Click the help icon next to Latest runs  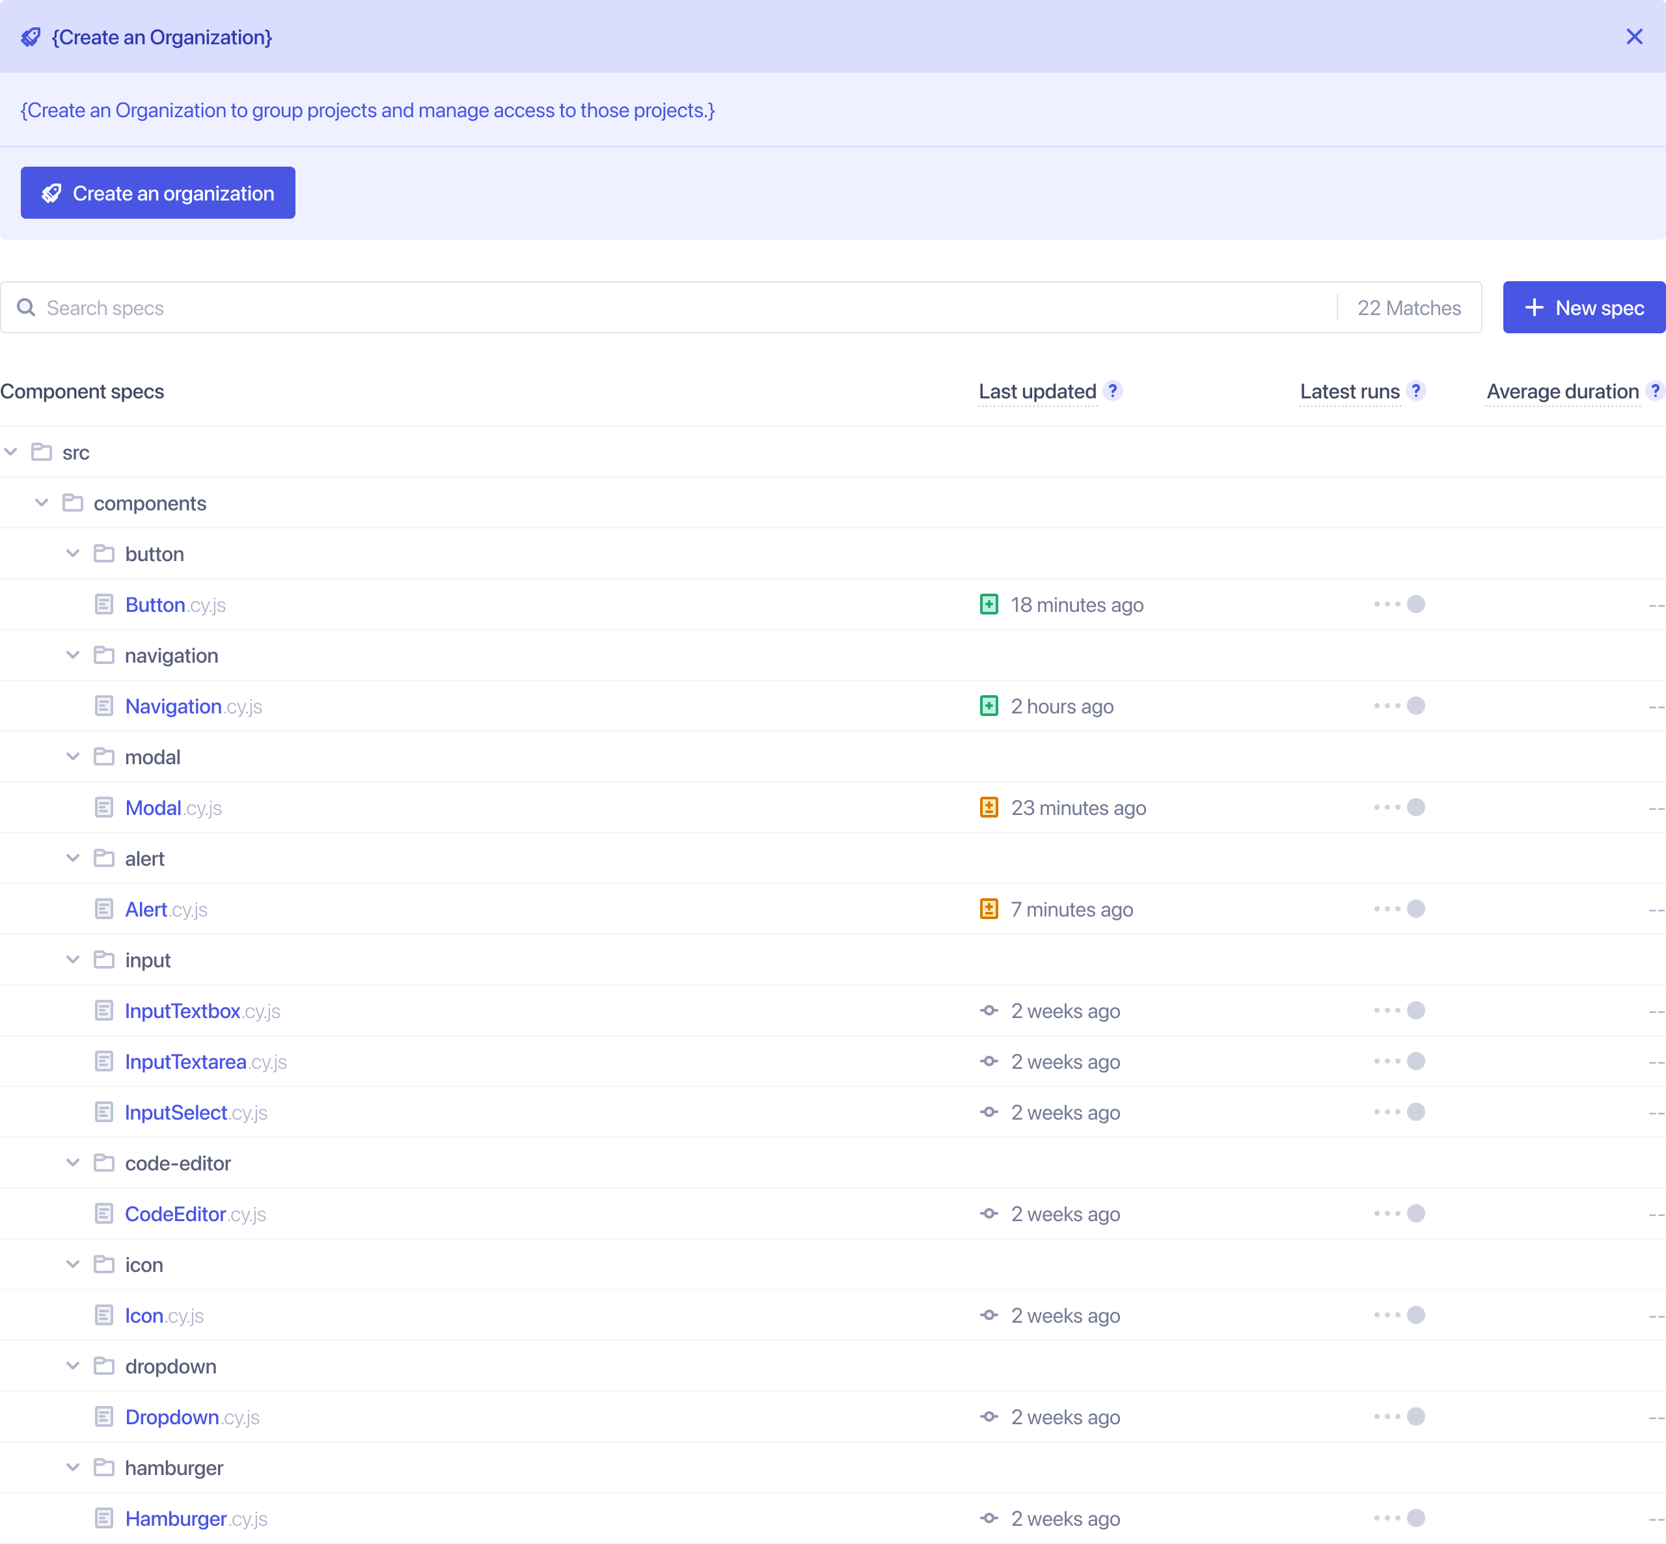1415,390
